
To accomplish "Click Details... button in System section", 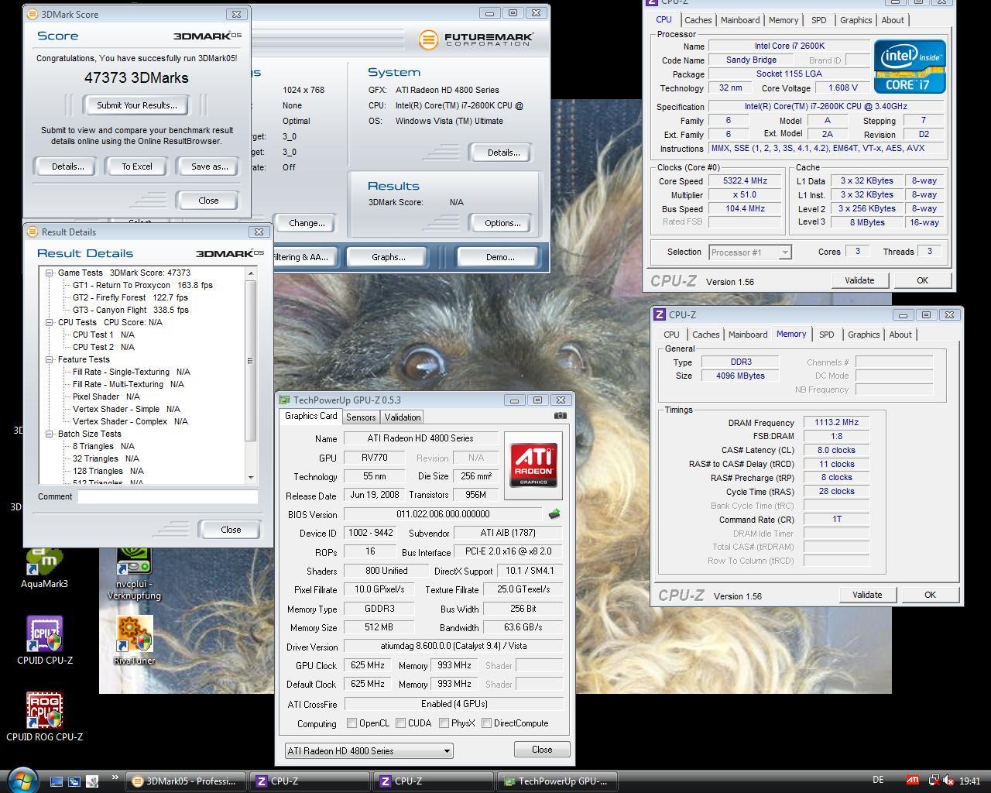I will (x=503, y=153).
